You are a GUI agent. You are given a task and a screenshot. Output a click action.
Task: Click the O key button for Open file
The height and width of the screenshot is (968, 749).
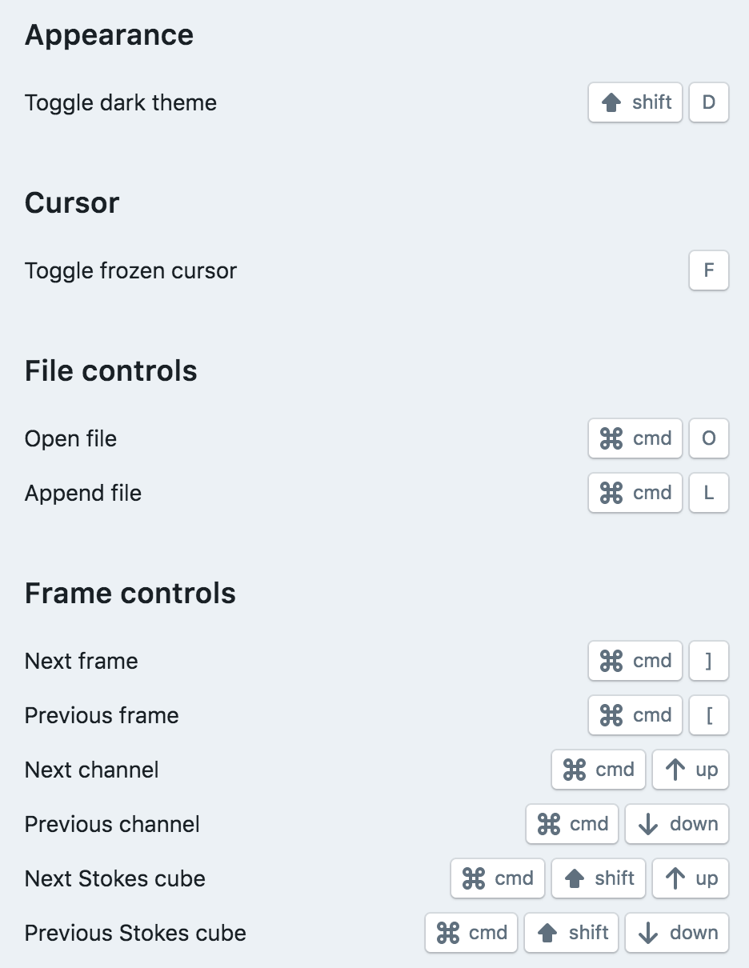[707, 438]
